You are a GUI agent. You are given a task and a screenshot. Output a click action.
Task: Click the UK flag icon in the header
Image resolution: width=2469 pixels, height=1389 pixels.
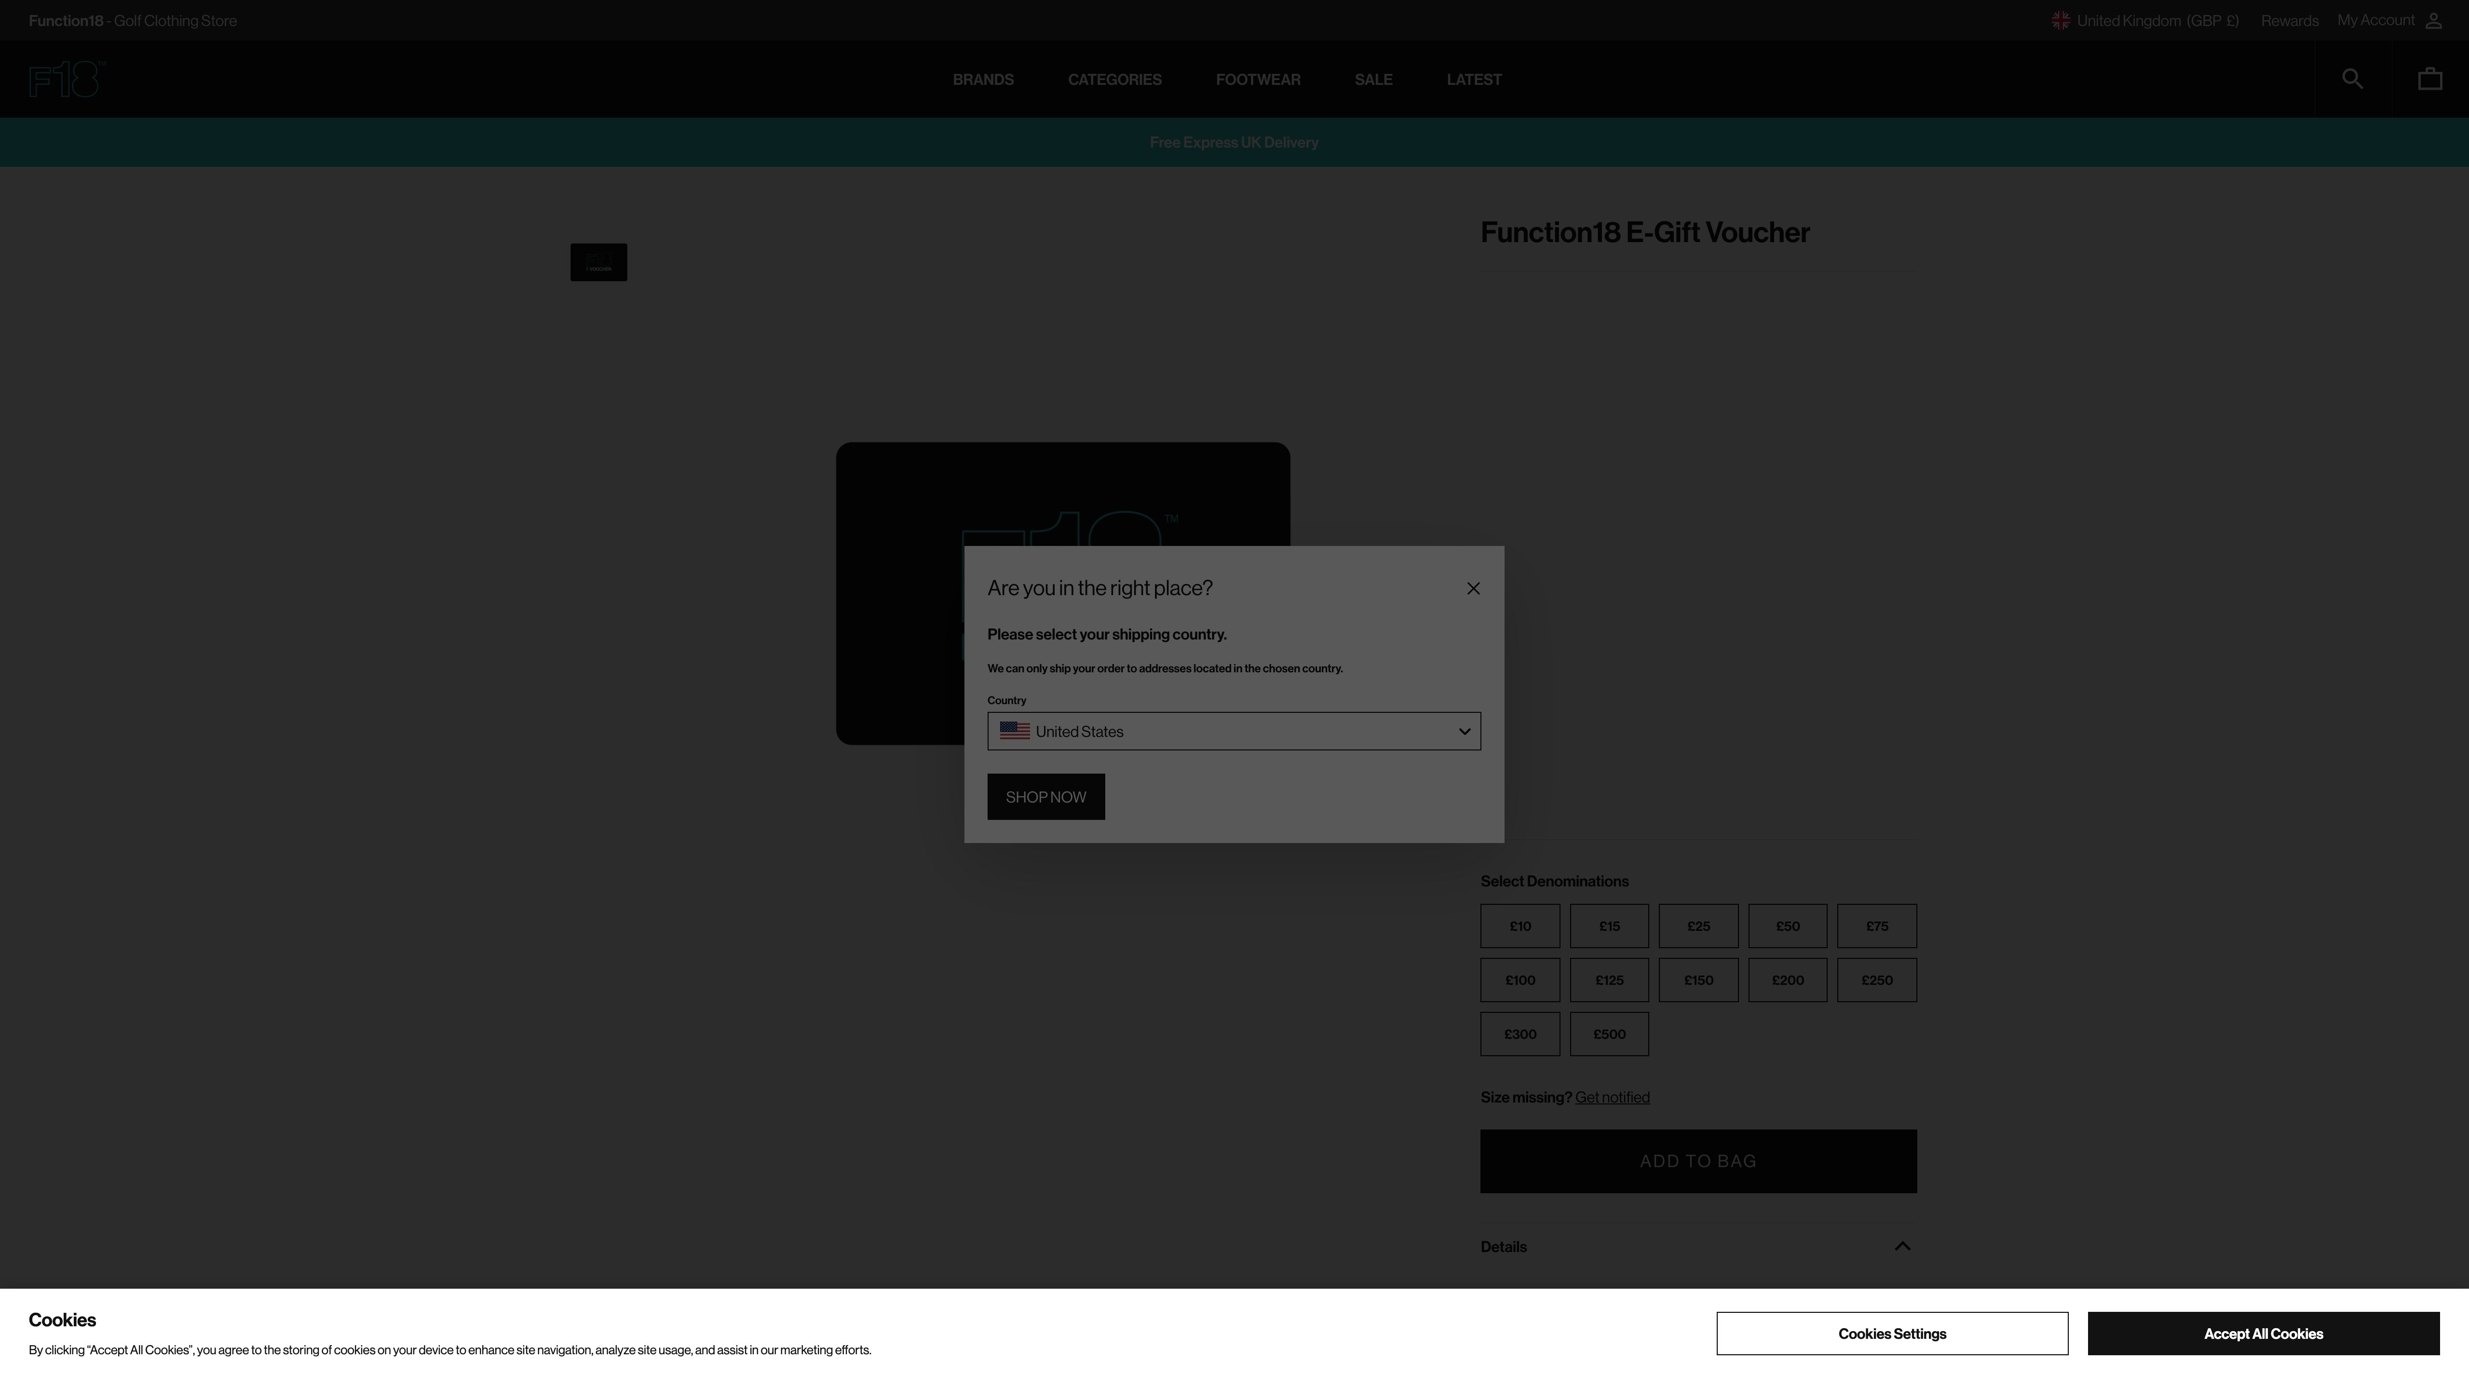click(2060, 19)
